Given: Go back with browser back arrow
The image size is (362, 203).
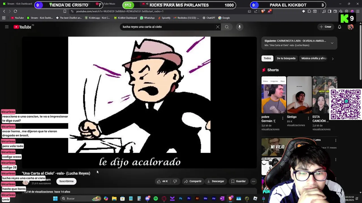Looking at the screenshot, I should click(x=4, y=11).
